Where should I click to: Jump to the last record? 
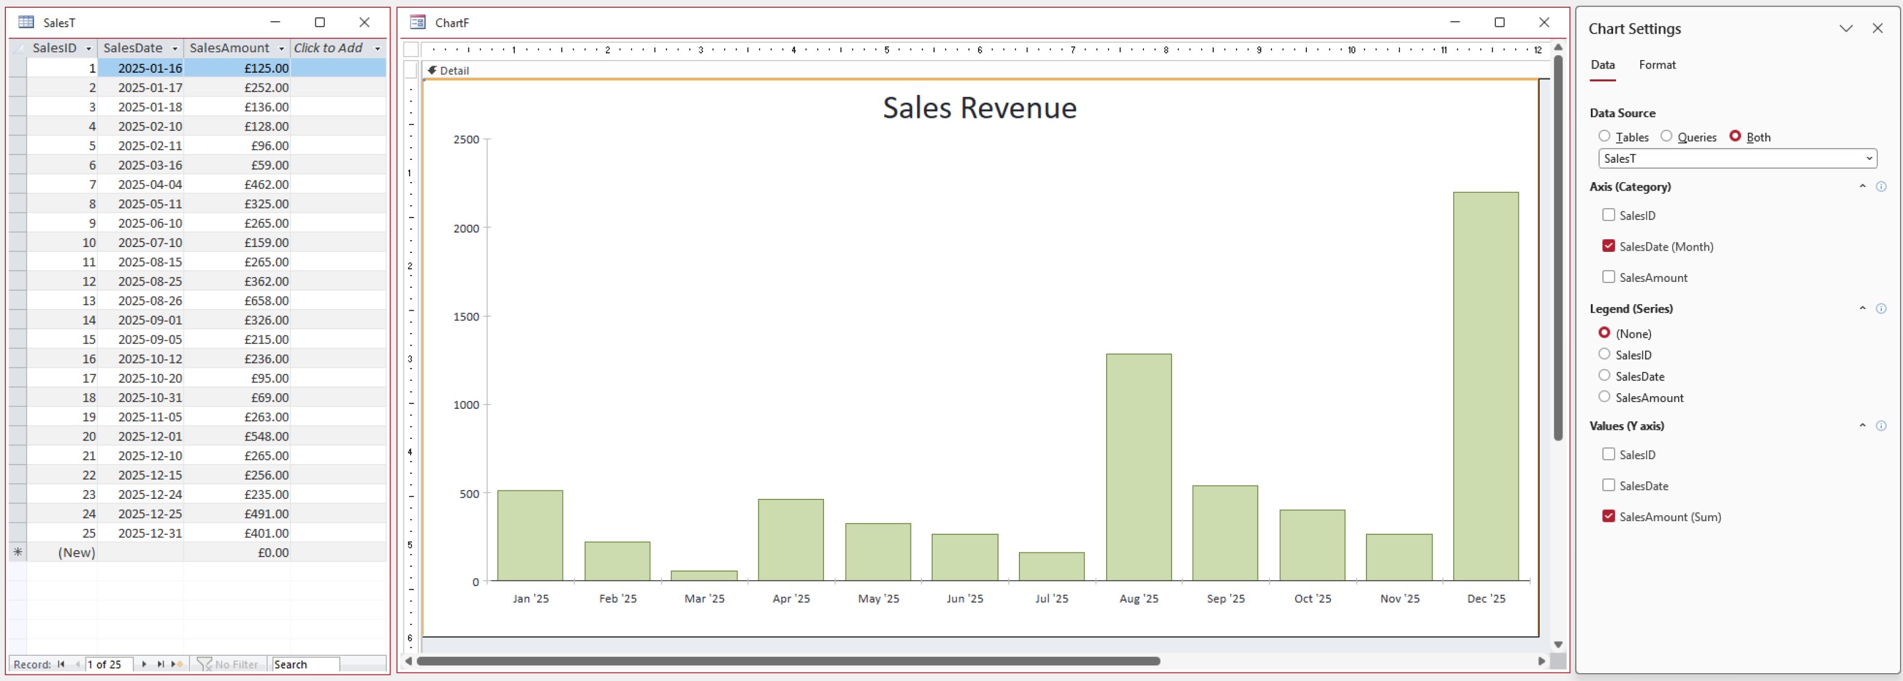[161, 664]
